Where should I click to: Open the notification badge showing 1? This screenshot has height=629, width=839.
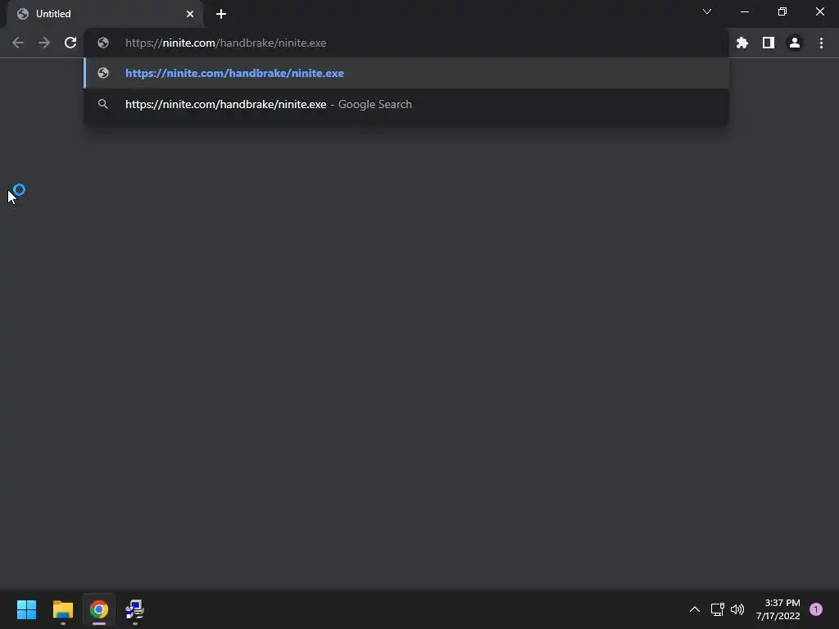click(x=816, y=609)
